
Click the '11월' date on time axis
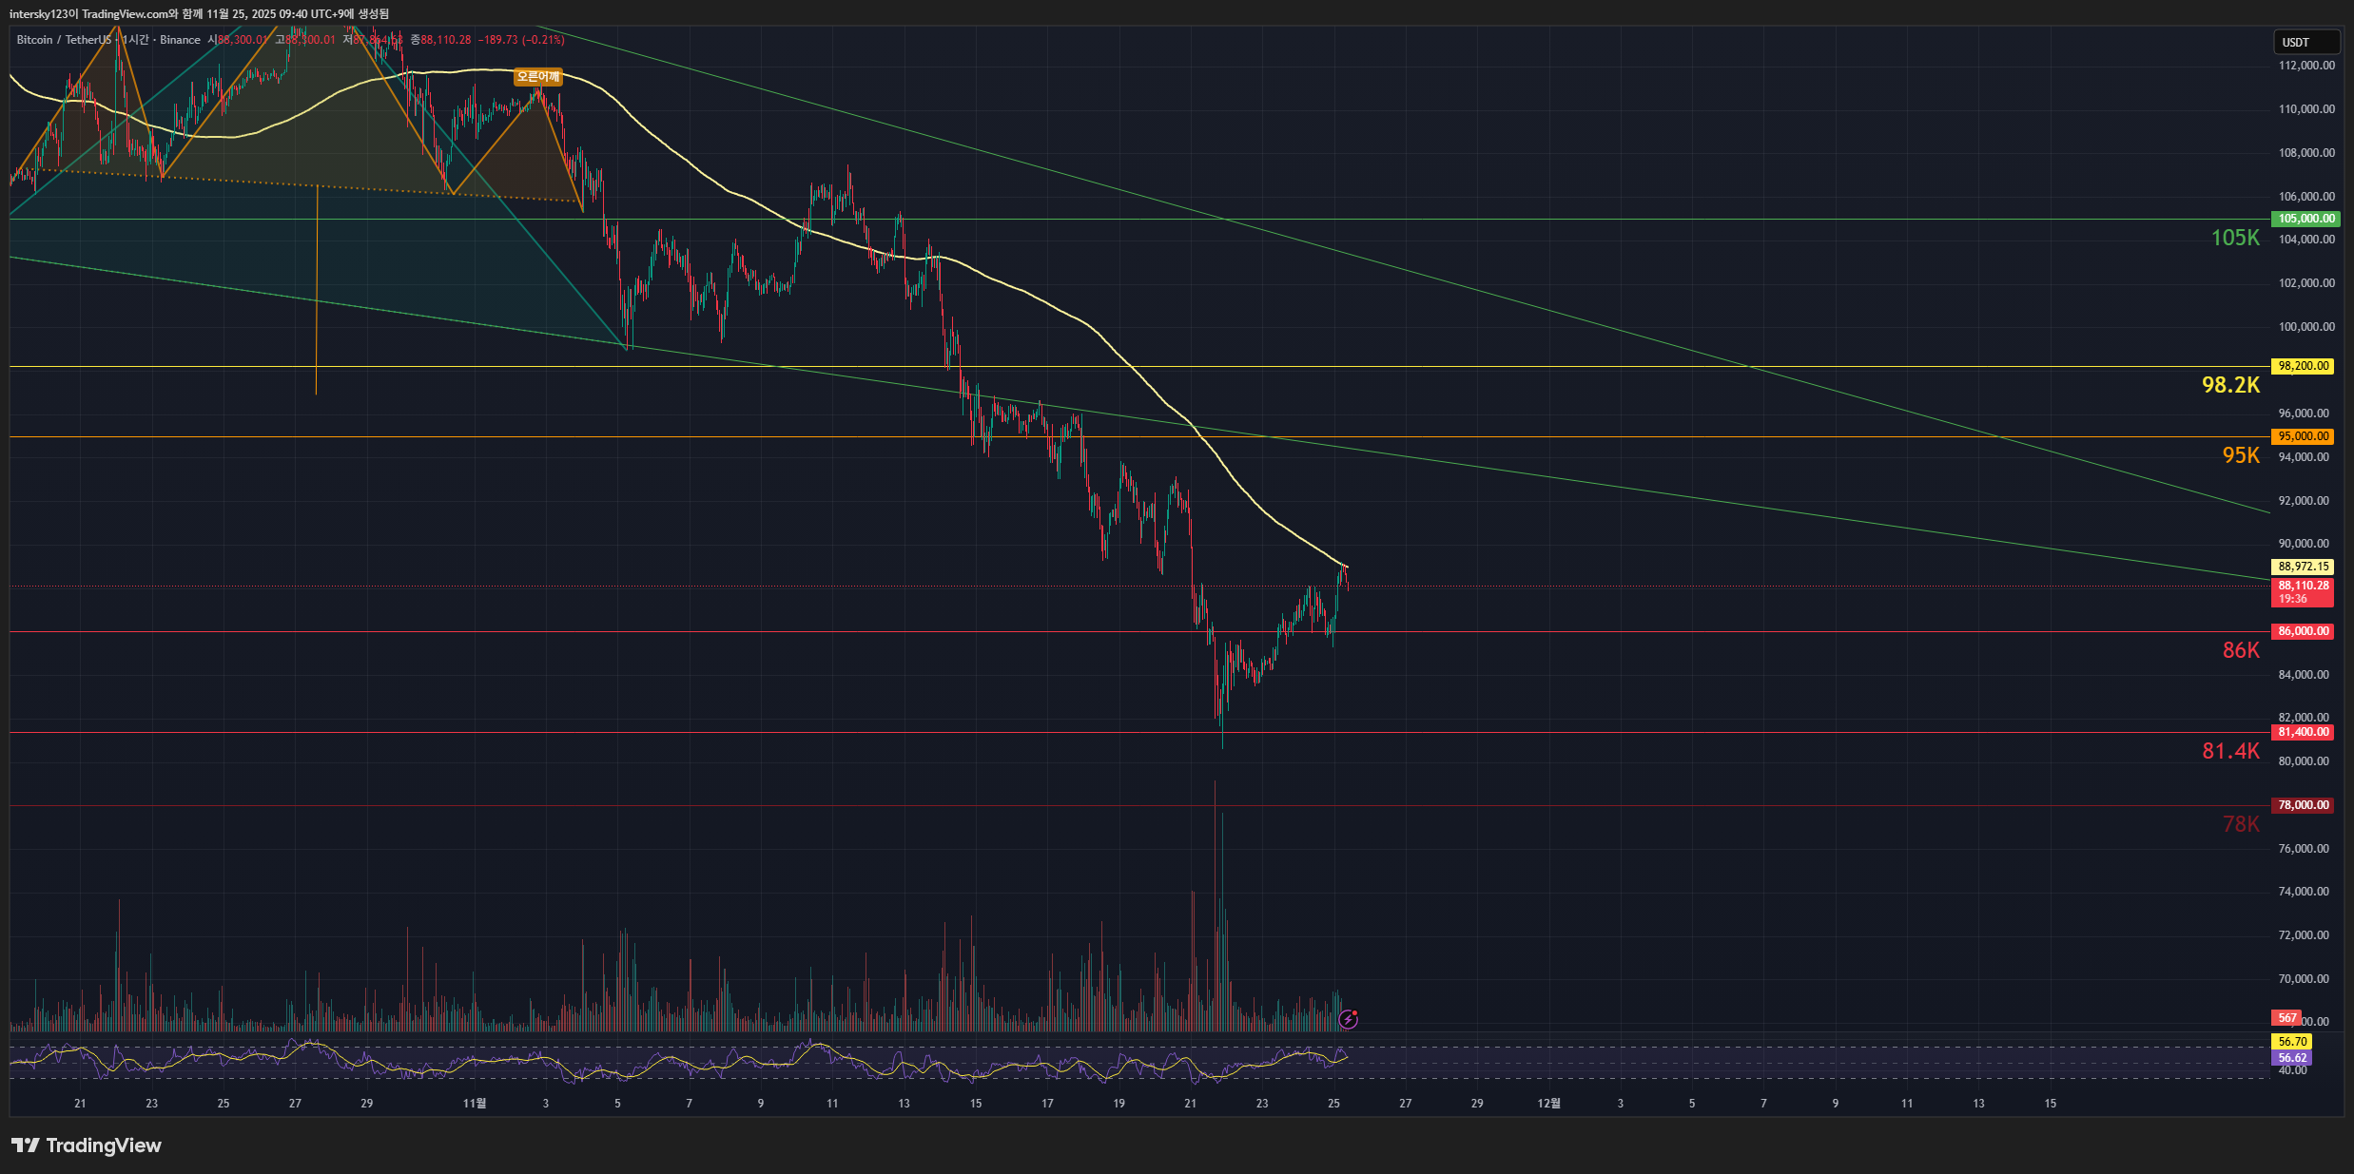click(474, 1104)
